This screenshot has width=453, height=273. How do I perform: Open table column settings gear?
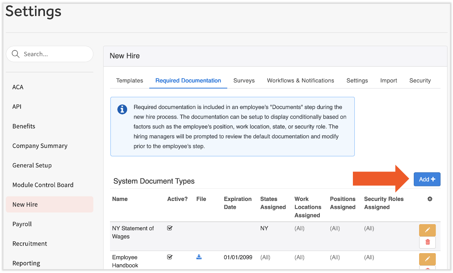click(x=430, y=199)
